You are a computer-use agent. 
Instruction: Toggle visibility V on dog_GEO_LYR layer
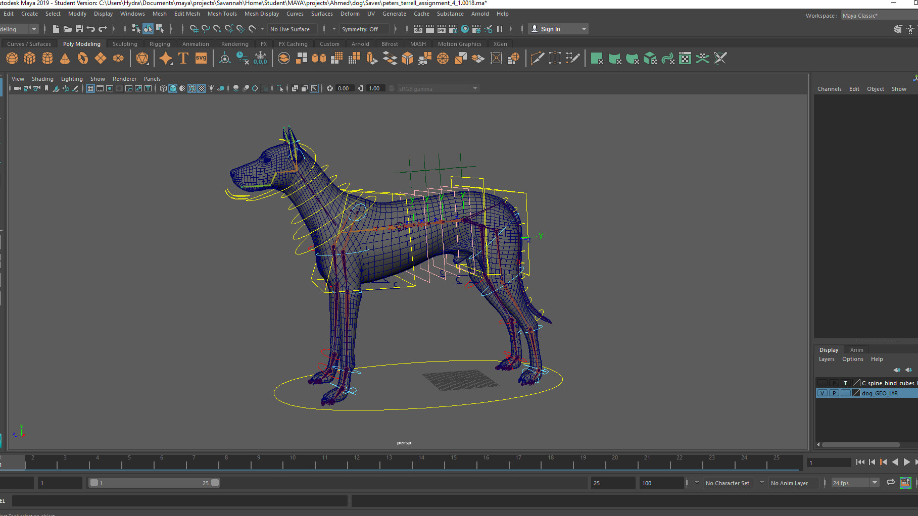click(822, 393)
